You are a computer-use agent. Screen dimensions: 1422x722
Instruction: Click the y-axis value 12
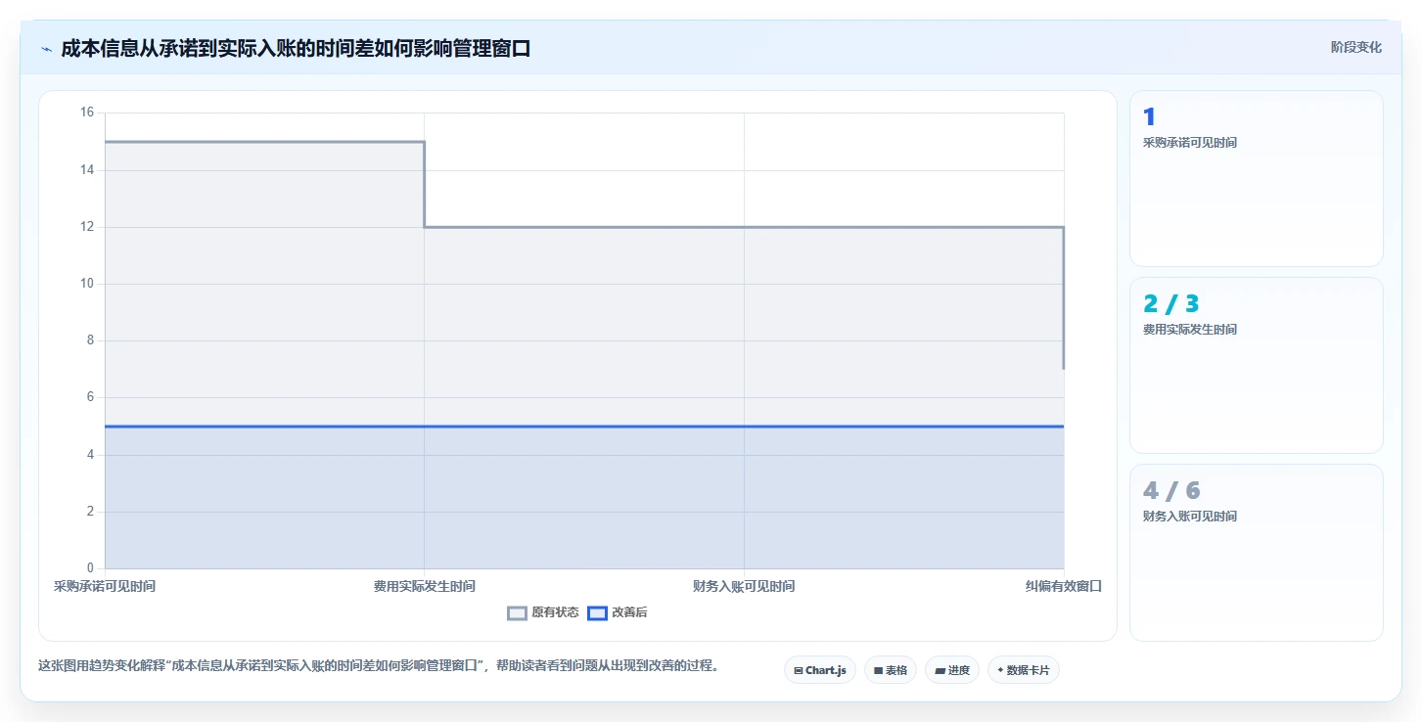[87, 227]
